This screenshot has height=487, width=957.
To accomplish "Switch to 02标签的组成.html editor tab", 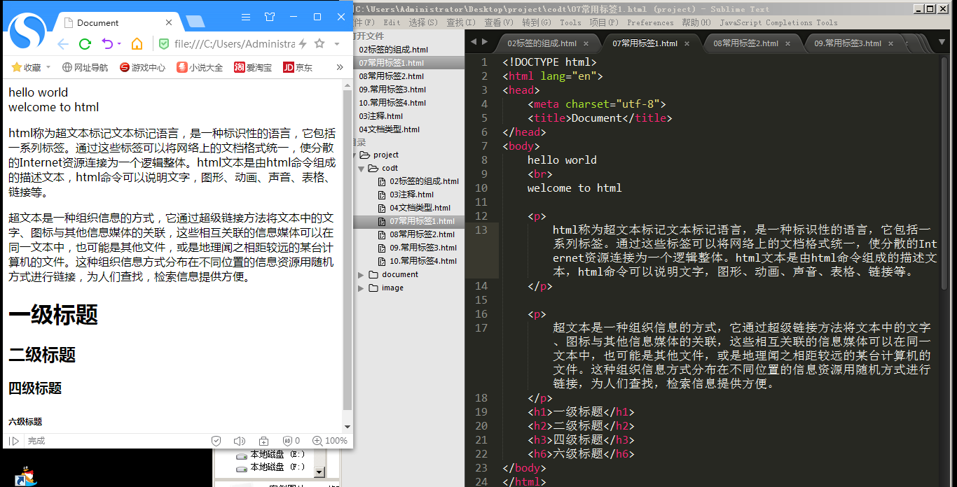I will (542, 43).
